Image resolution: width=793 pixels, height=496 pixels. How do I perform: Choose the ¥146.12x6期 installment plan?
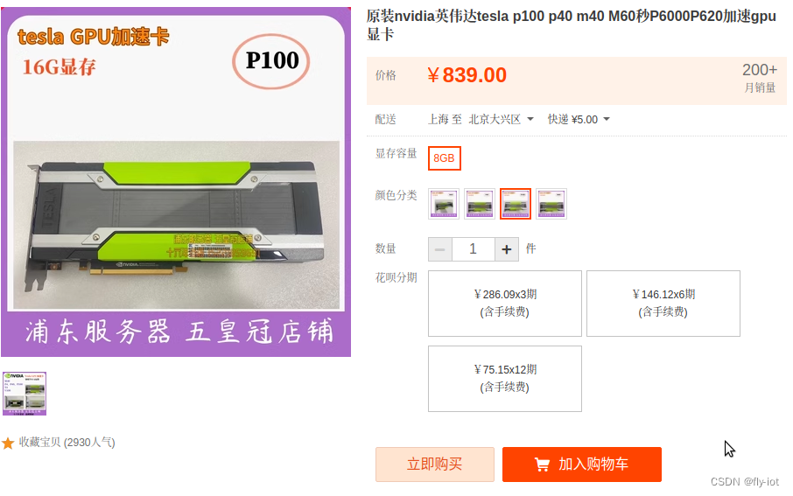click(663, 304)
